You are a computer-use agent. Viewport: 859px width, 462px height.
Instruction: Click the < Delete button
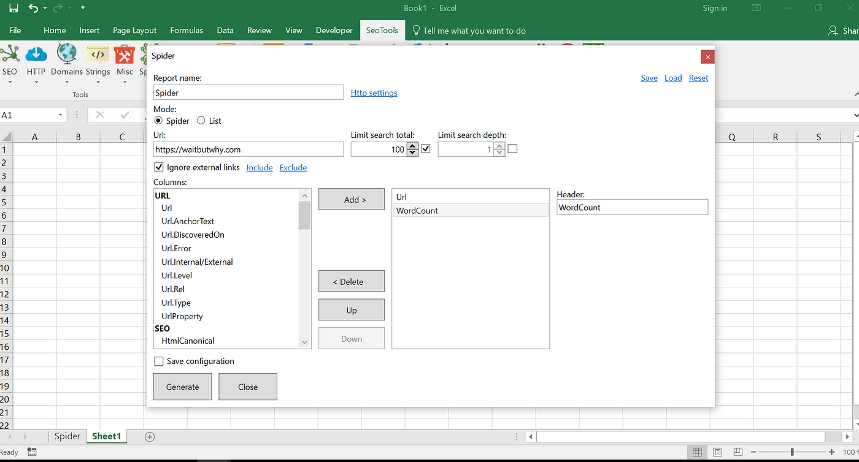[x=352, y=281]
